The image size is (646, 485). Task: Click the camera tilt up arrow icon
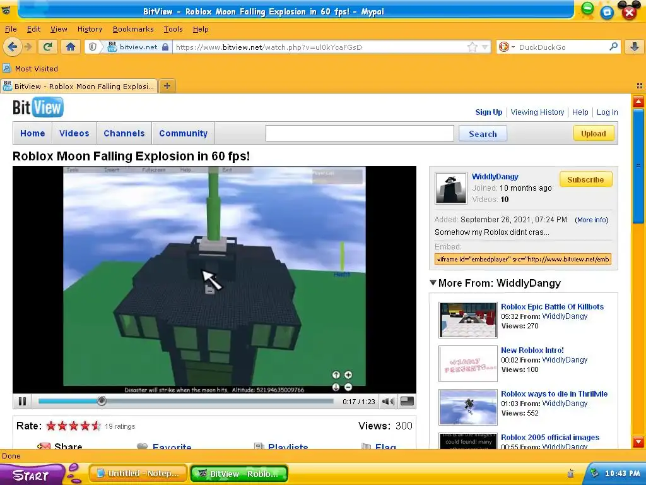336,375
